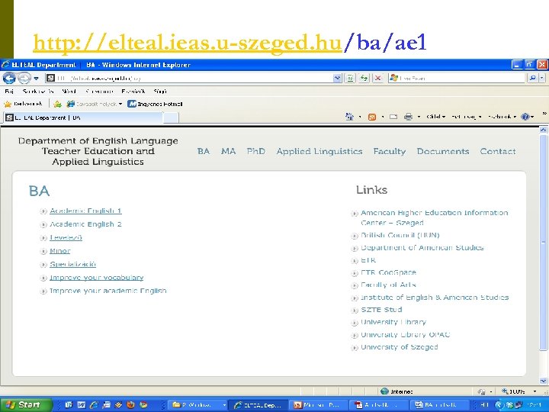Expand the address bar history dropdown

coord(337,78)
